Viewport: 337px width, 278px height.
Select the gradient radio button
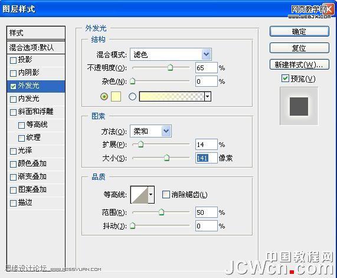132,97
